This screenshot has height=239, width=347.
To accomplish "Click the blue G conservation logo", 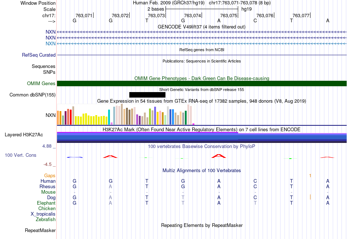I will point(75,157).
